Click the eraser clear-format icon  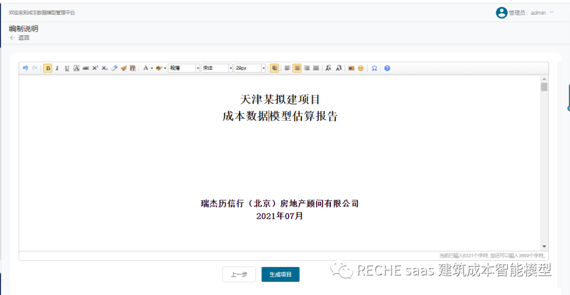click(x=114, y=68)
